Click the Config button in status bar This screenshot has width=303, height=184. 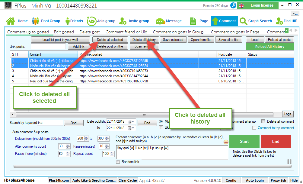click(x=231, y=180)
